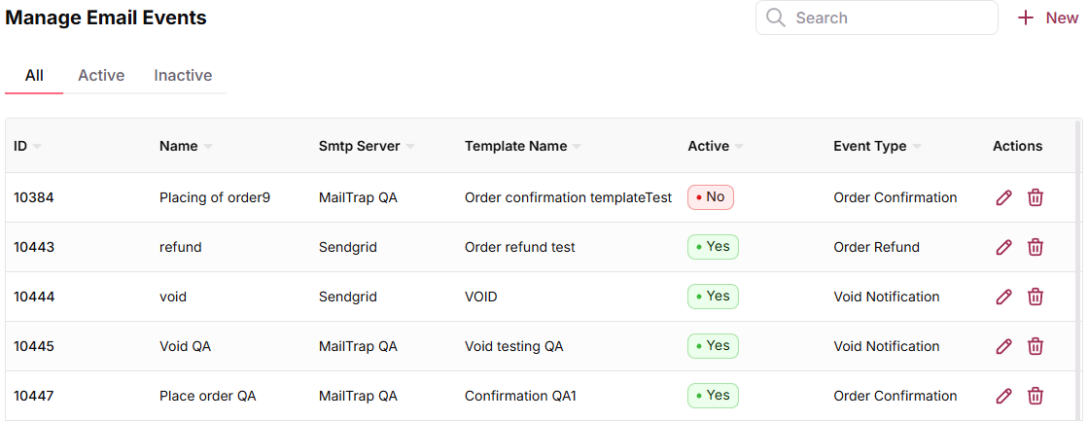Click the name Placing of order9

215,197
